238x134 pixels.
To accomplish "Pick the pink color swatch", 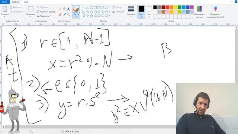I will pos(167,12).
